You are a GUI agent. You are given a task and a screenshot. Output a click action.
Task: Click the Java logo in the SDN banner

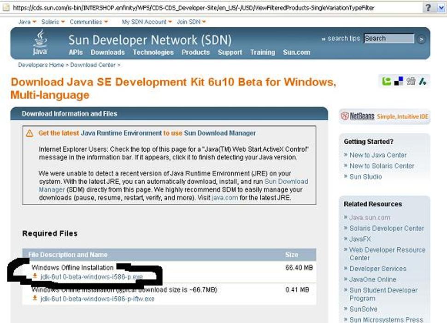40,42
